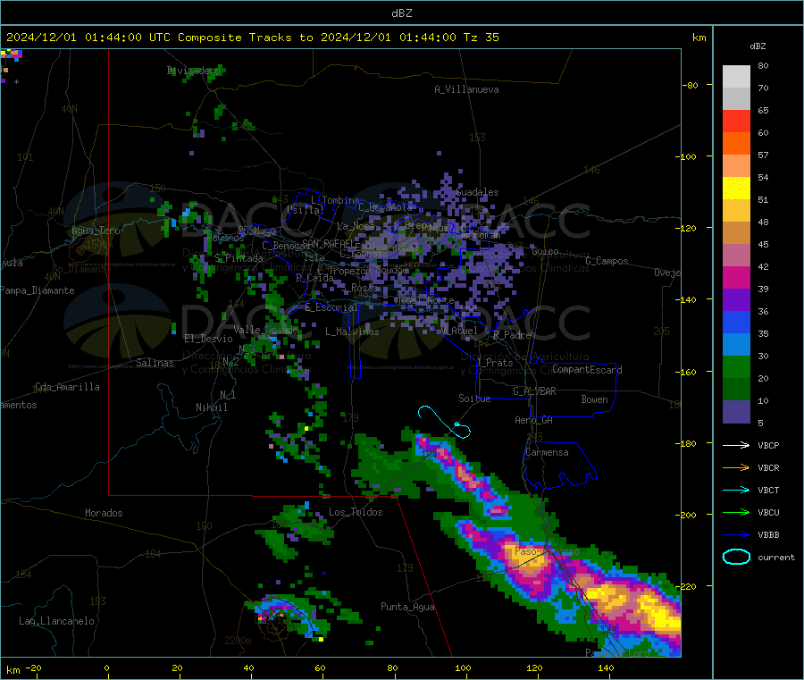Click the Carmensa map label
Image resolution: width=804 pixels, height=680 pixels.
547,452
